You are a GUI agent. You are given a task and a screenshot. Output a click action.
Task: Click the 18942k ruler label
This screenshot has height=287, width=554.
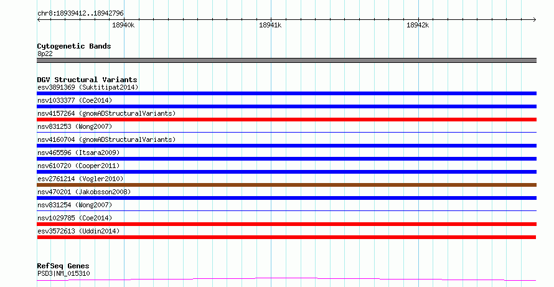(x=418, y=25)
